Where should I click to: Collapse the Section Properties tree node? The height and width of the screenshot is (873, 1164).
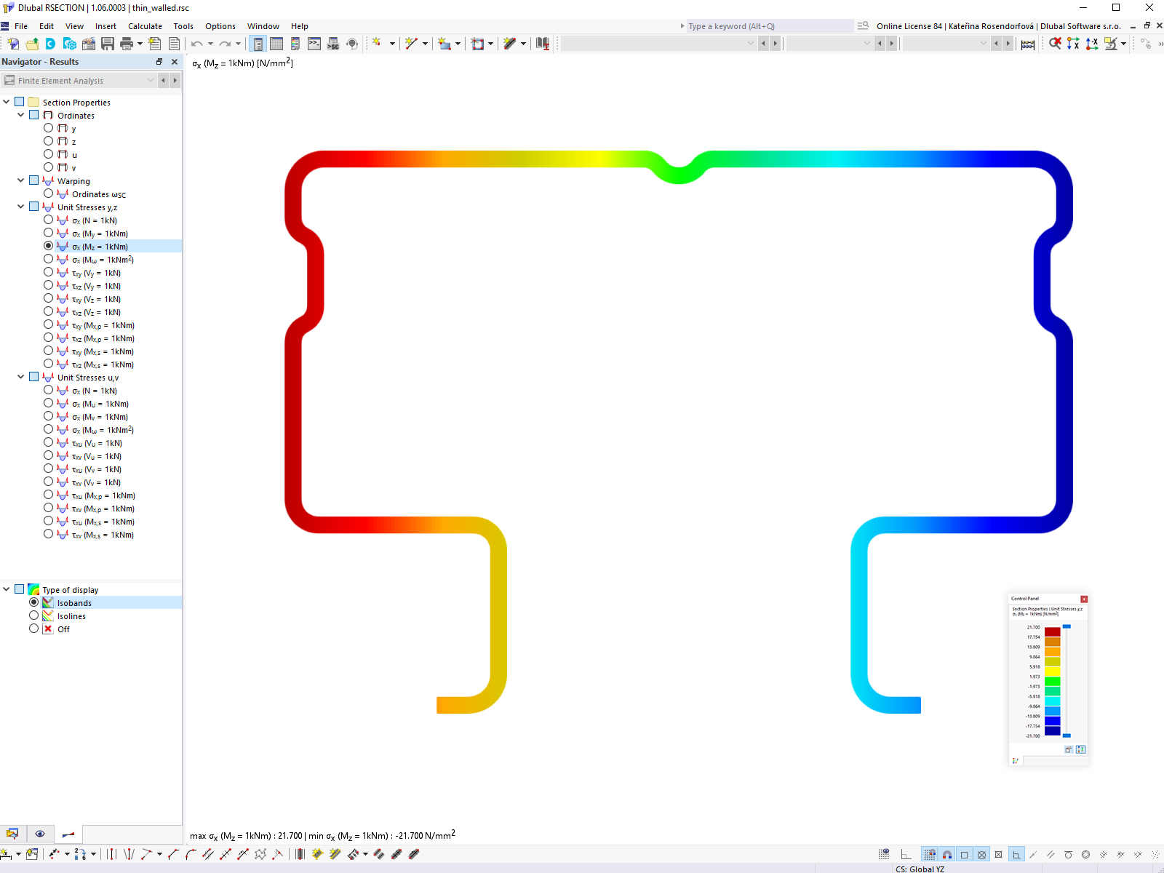(x=7, y=102)
